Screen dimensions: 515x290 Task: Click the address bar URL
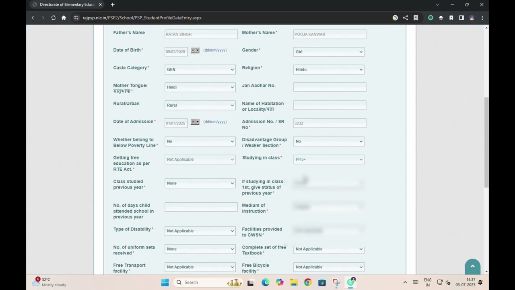point(142,18)
